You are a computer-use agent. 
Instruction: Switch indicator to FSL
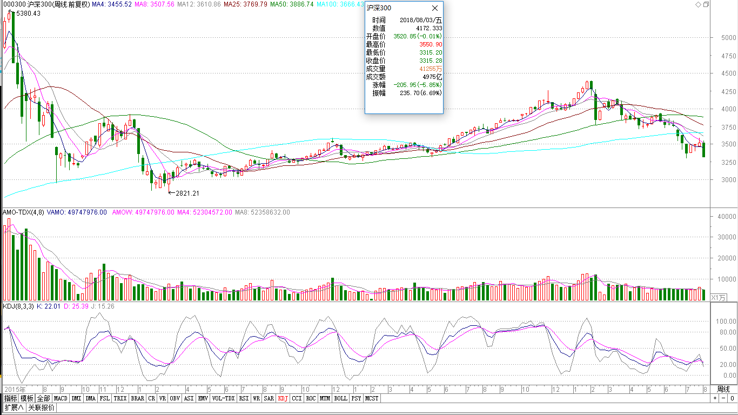coord(104,399)
